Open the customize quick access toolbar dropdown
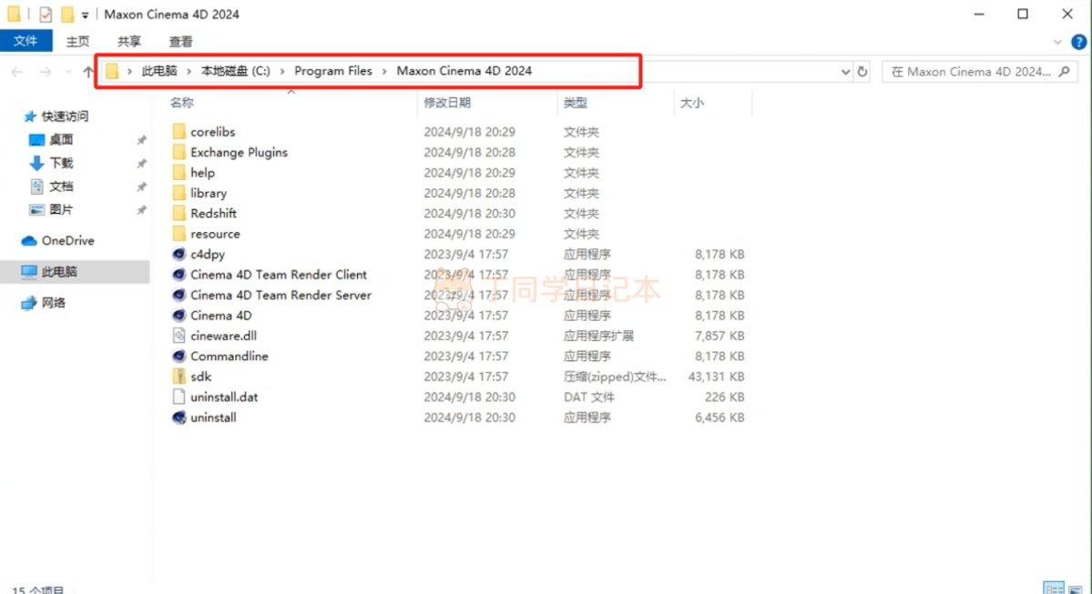This screenshot has height=594, width=1092. [85, 15]
